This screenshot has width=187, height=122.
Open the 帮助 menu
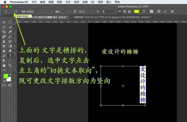117,2
